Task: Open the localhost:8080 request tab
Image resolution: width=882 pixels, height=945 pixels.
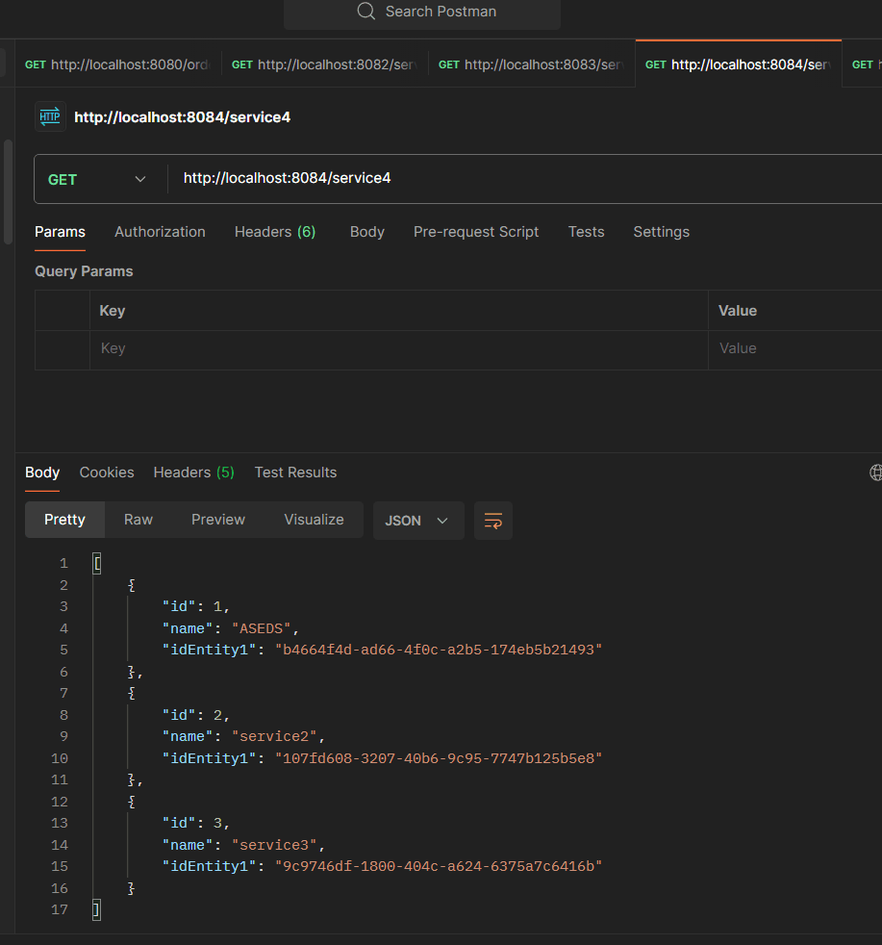Action: [116, 64]
